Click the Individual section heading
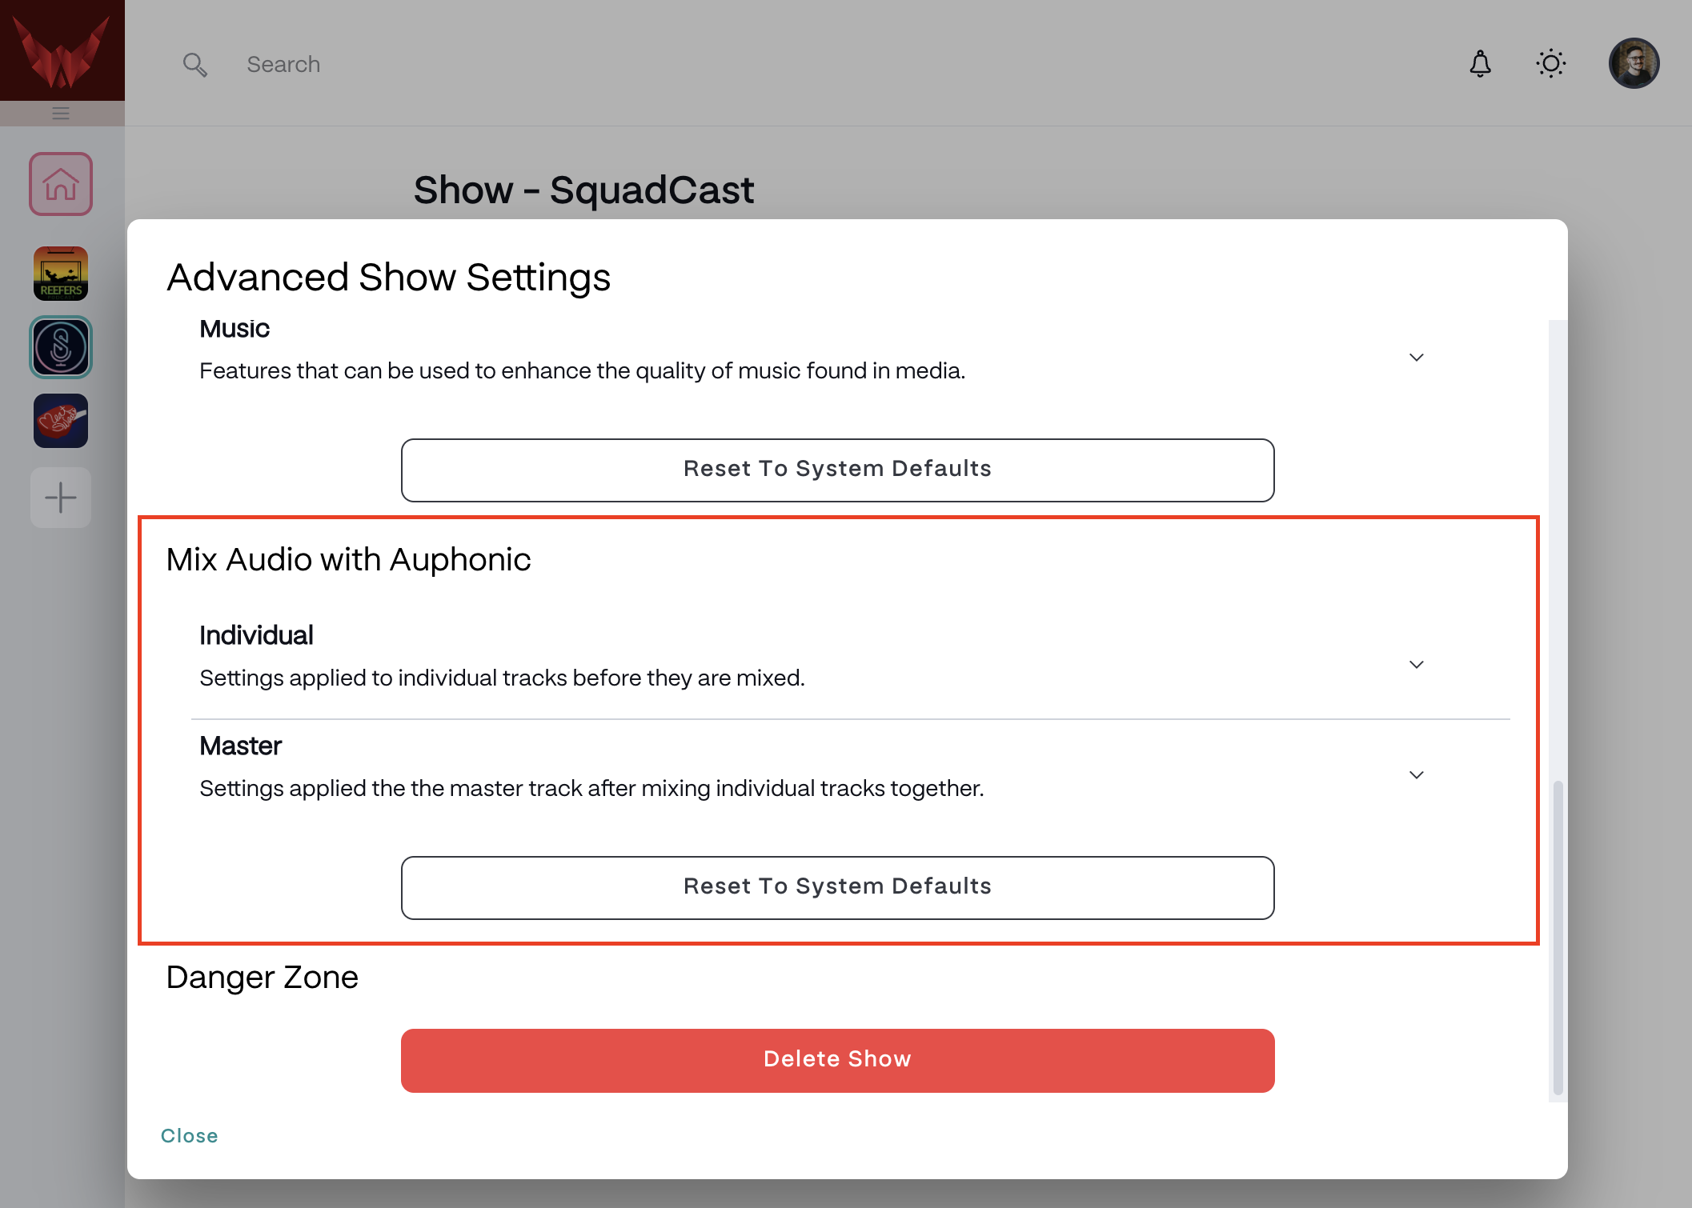 [x=256, y=635]
